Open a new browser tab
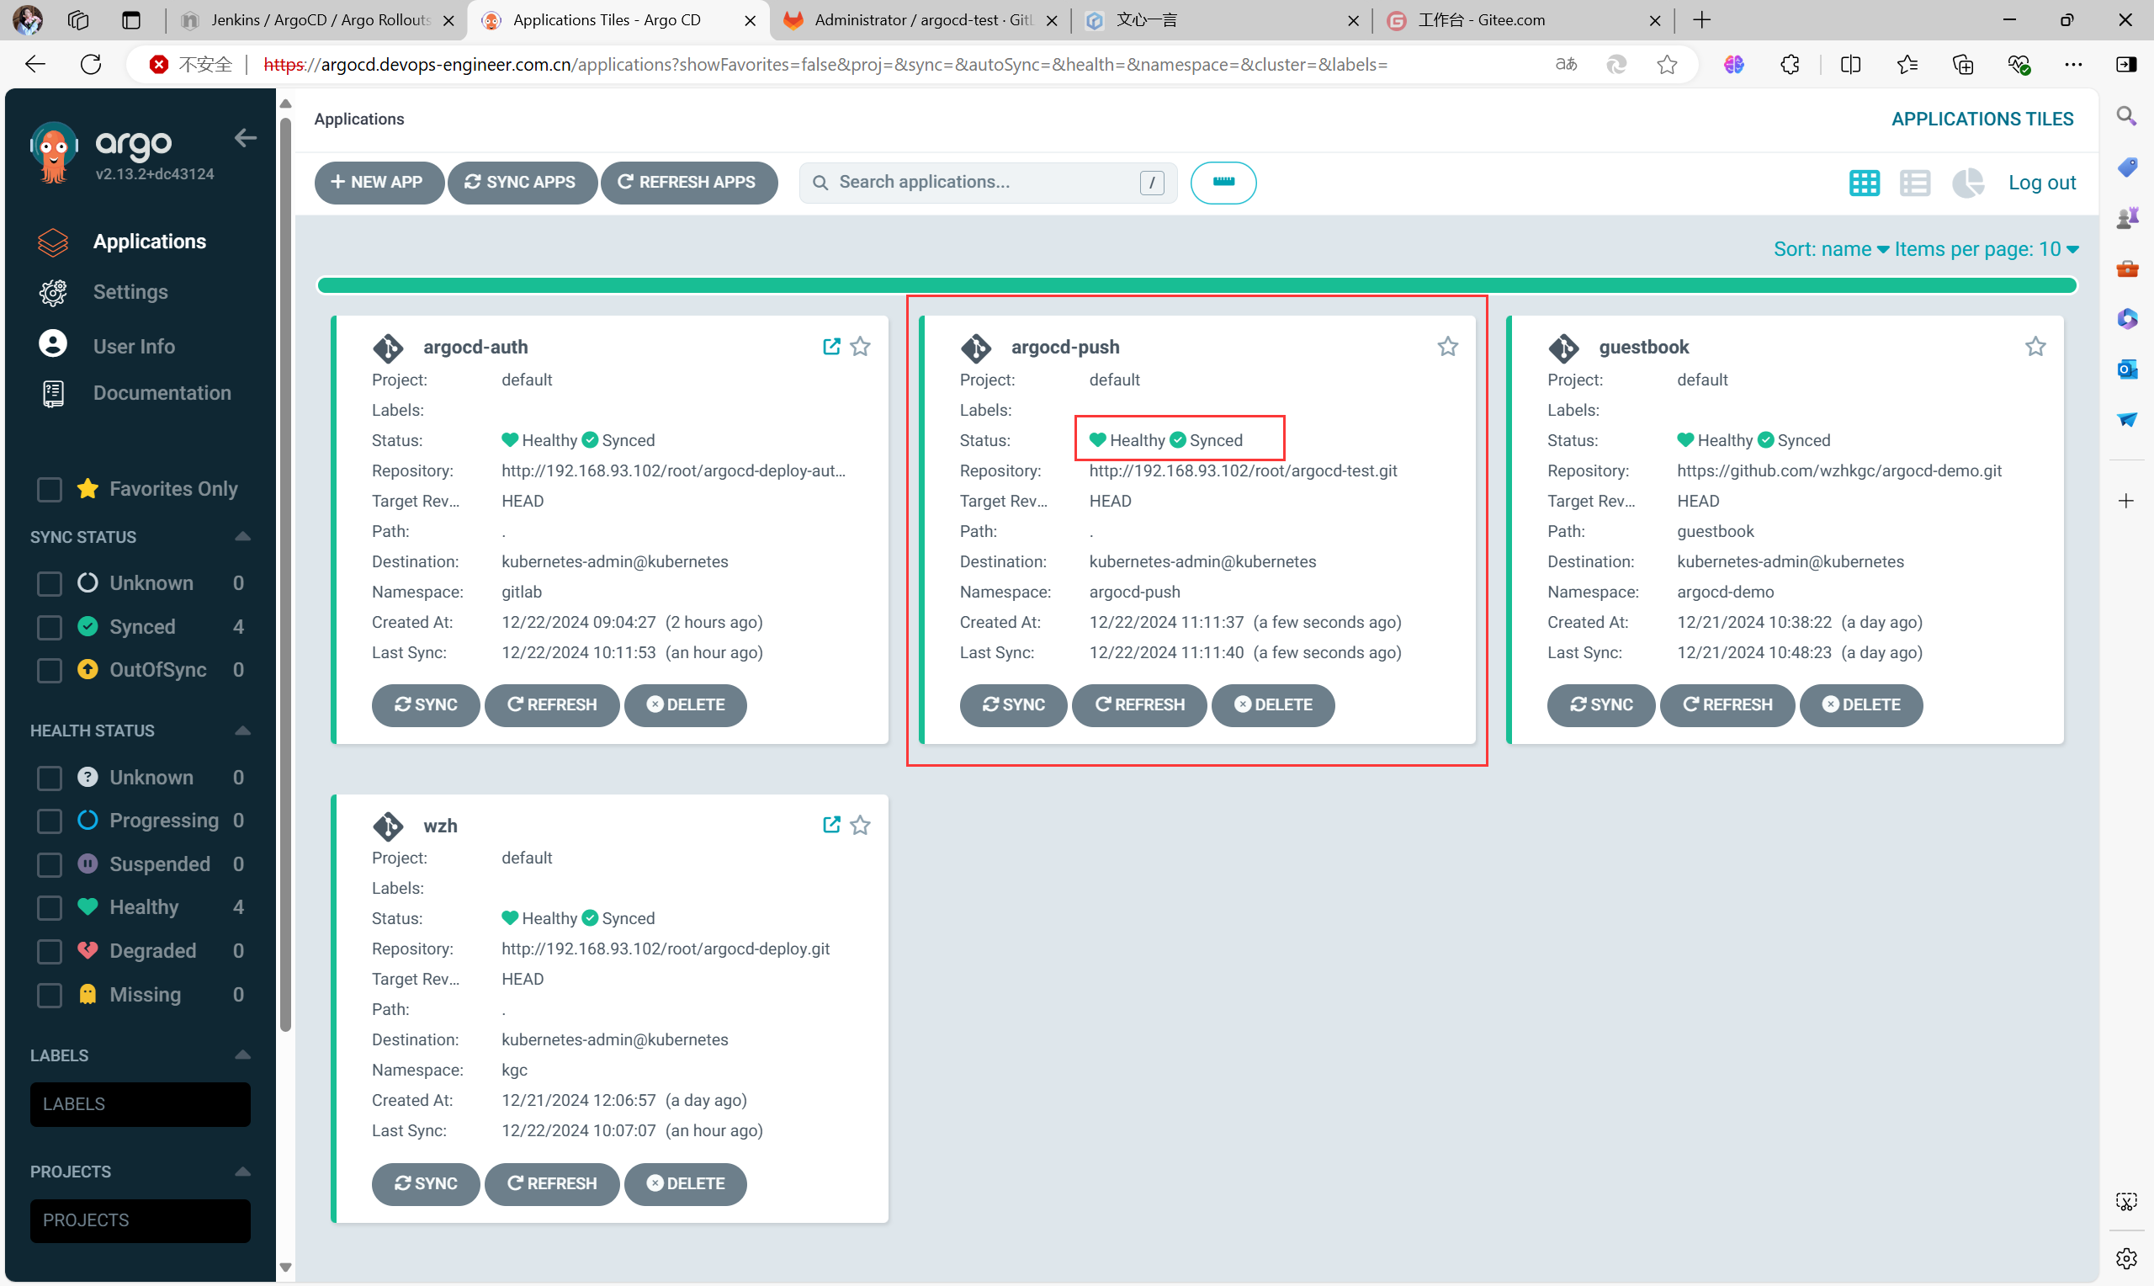This screenshot has width=2154, height=1286. 1701,20
